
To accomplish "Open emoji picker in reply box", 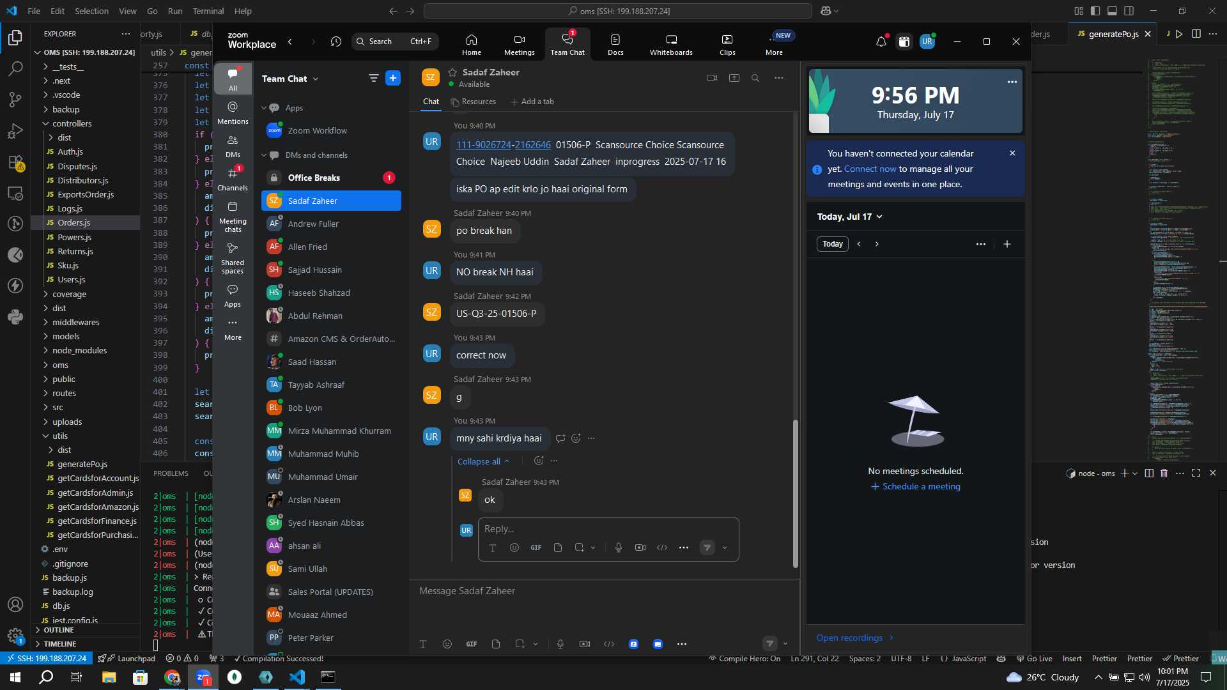I will click(514, 548).
